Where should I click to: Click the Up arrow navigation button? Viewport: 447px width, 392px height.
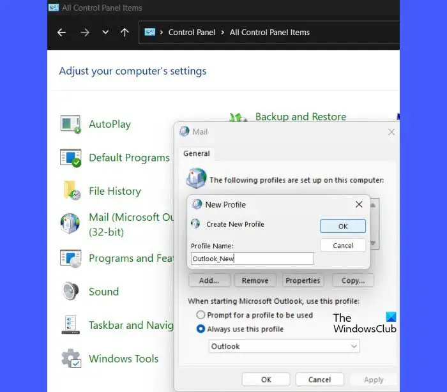pyautogui.click(x=125, y=32)
